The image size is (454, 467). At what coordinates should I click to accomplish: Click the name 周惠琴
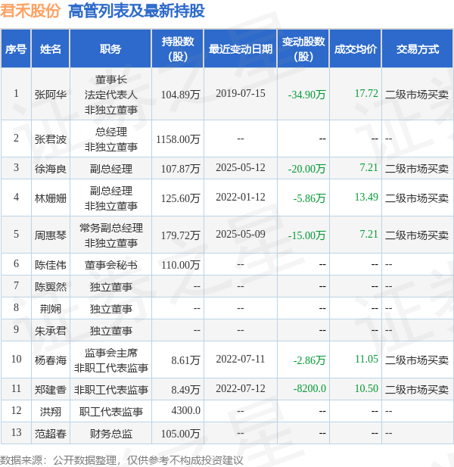click(x=51, y=235)
